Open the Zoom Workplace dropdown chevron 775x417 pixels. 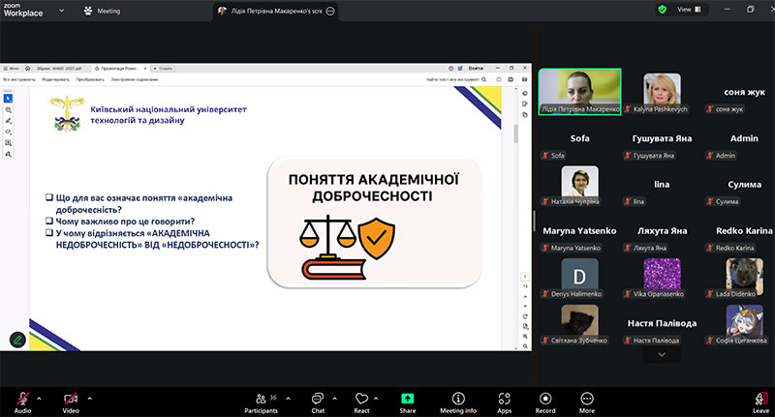[62, 11]
